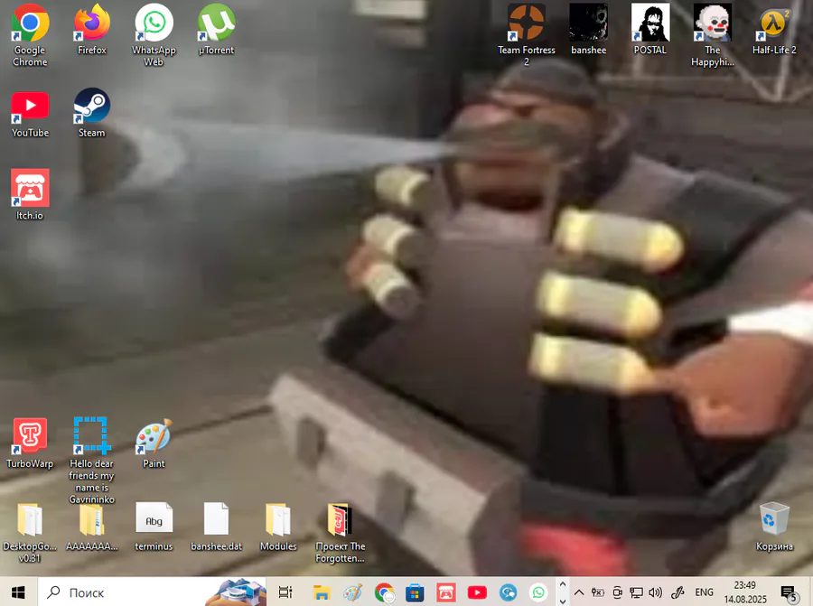The height and width of the screenshot is (606, 813).
Task: Open the volume control in the tray
Action: [x=656, y=592]
